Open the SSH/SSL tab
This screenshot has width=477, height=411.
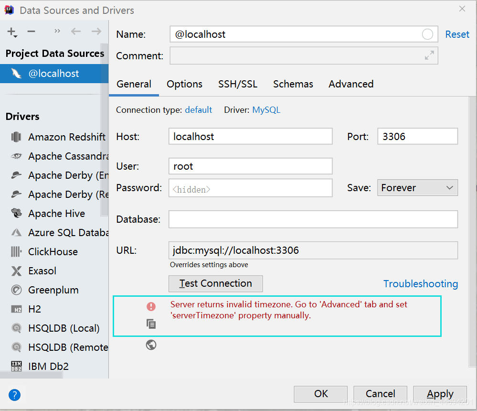point(238,84)
